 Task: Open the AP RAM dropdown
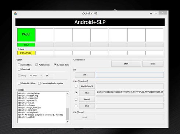[x=36, y=75]
